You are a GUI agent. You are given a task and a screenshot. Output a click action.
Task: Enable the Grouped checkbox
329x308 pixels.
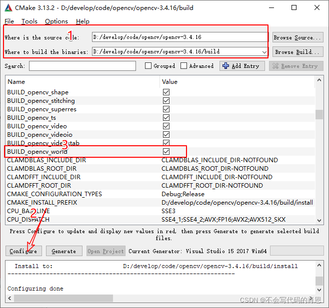(x=148, y=66)
